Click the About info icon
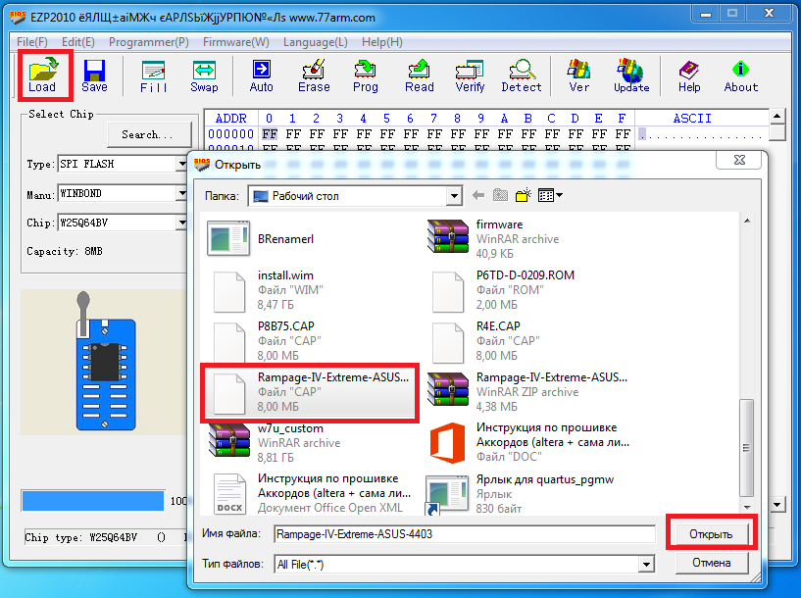Viewport: 801px width, 598px height. tap(741, 75)
